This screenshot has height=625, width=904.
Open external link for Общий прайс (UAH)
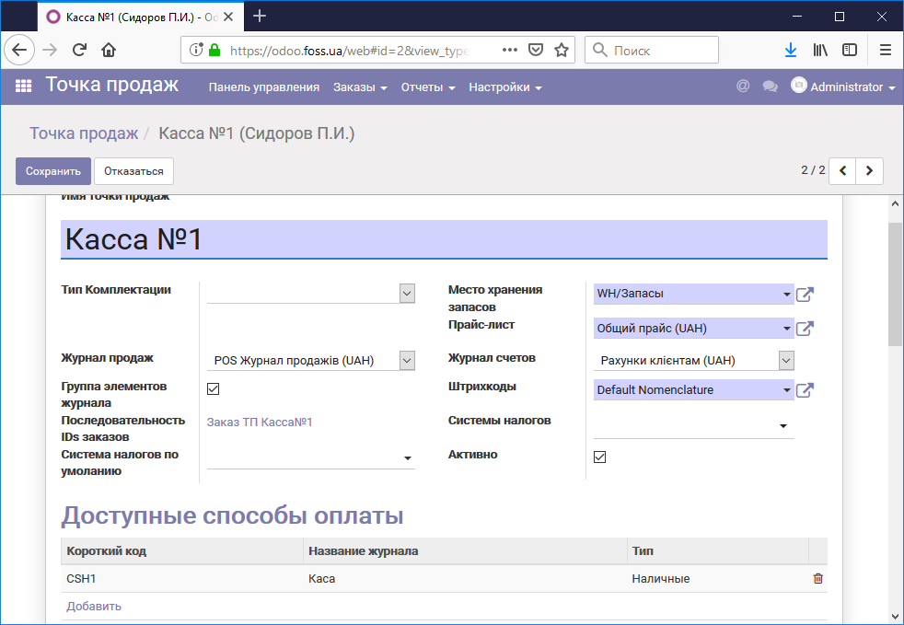[805, 329]
